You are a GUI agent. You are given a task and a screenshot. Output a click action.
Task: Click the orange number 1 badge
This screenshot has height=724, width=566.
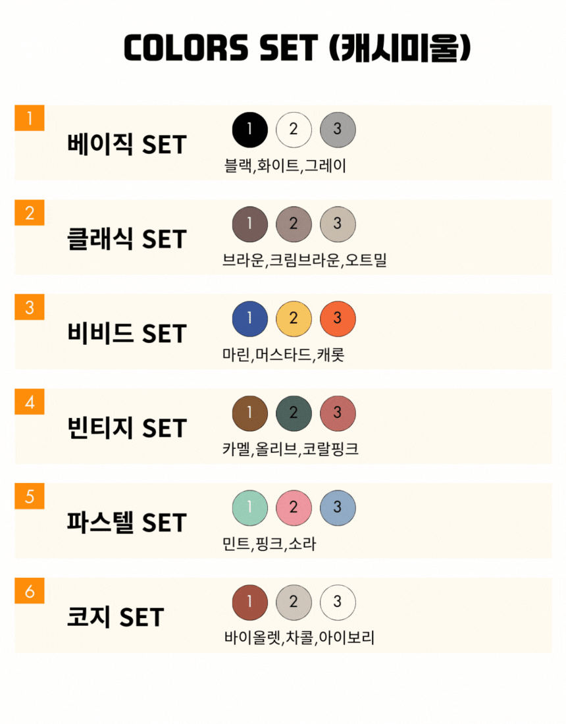29,119
